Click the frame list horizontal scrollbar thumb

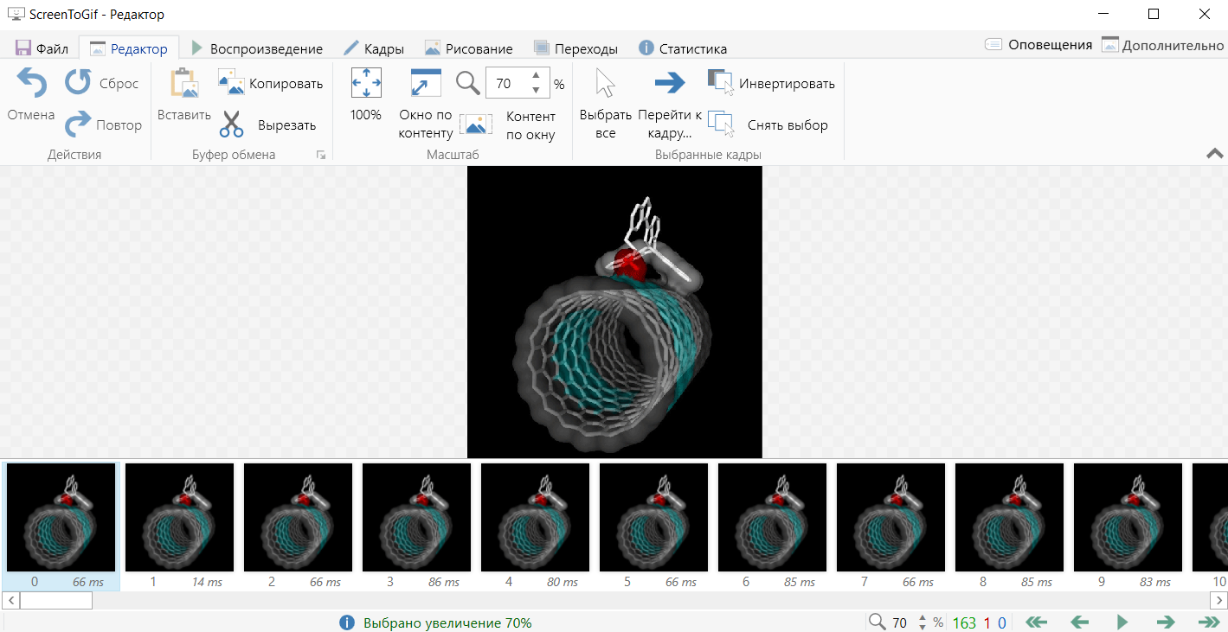[55, 600]
